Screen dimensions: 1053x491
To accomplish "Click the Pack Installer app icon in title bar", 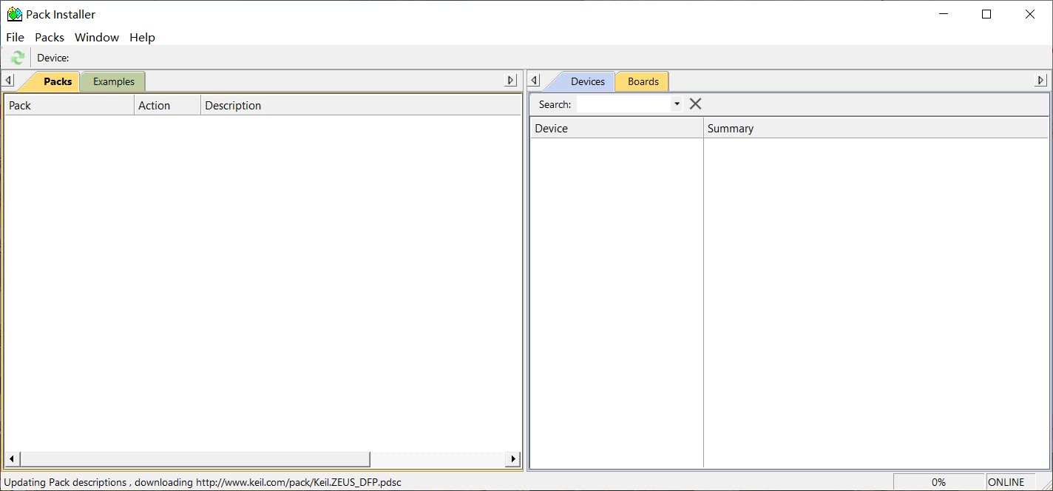I will click(x=14, y=14).
